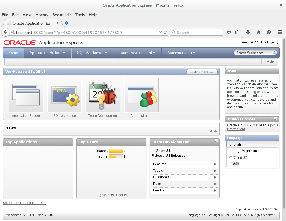The width and height of the screenshot is (286, 221).
Task: Open the Milestones row
Action: tap(184, 177)
